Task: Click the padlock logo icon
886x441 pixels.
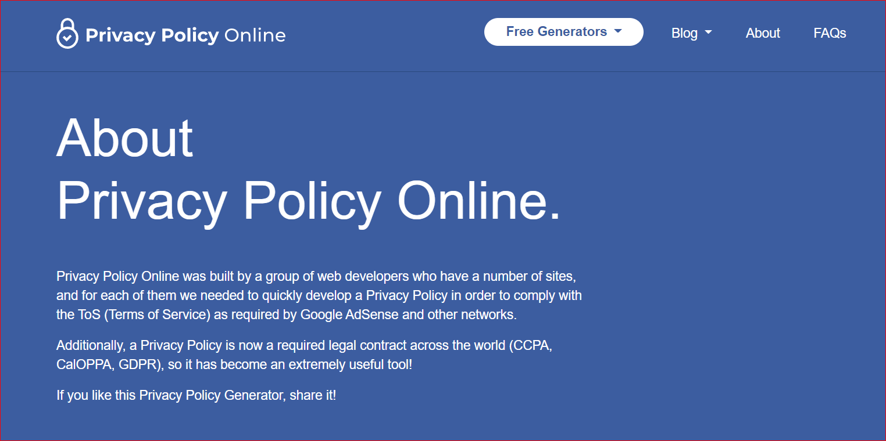Action: point(67,34)
